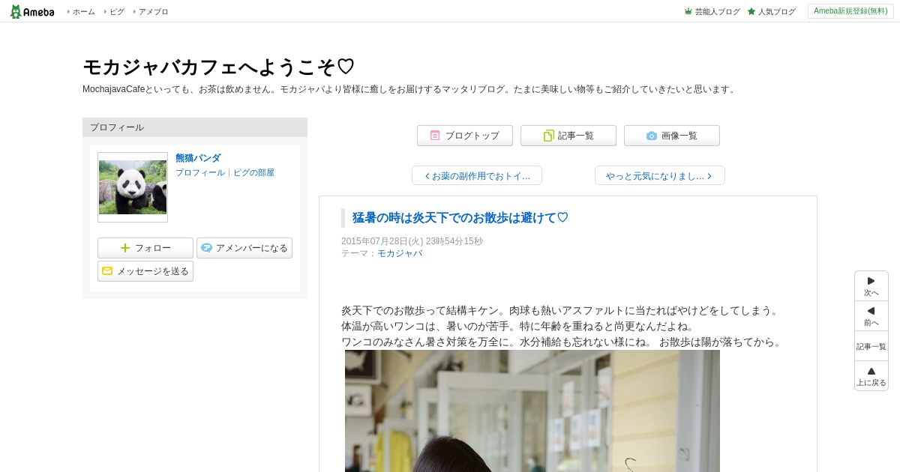Open the 記事一覧 tab at top
Image resolution: width=900 pixels, height=472 pixels.
568,136
